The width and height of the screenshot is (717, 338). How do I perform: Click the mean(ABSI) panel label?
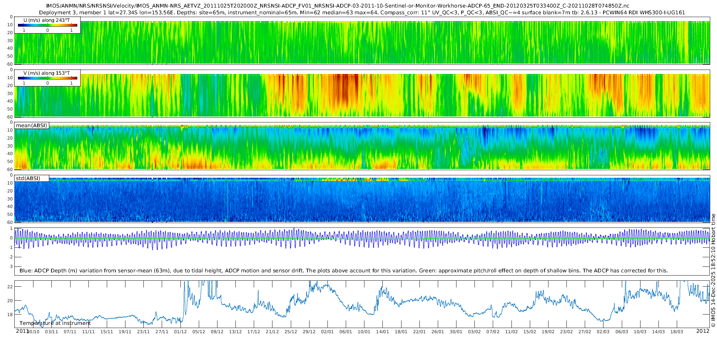(31, 126)
